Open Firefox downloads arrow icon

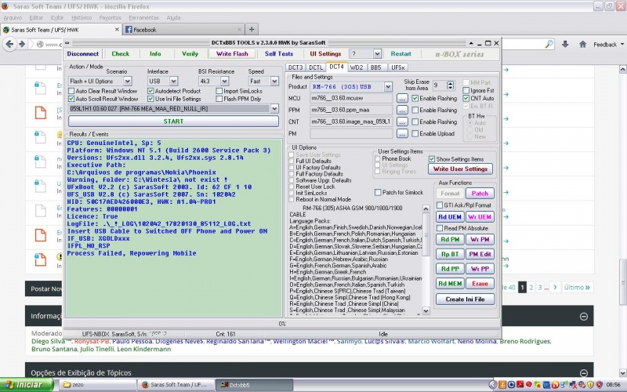click(565, 44)
